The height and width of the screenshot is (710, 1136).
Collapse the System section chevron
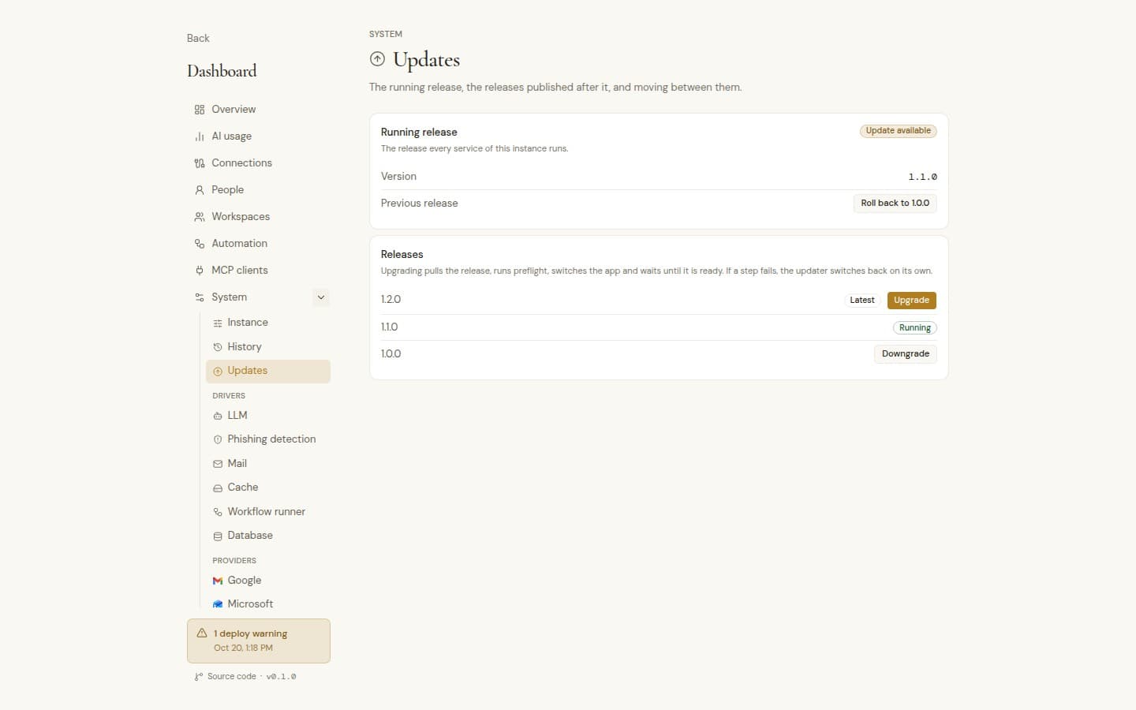pyautogui.click(x=321, y=297)
